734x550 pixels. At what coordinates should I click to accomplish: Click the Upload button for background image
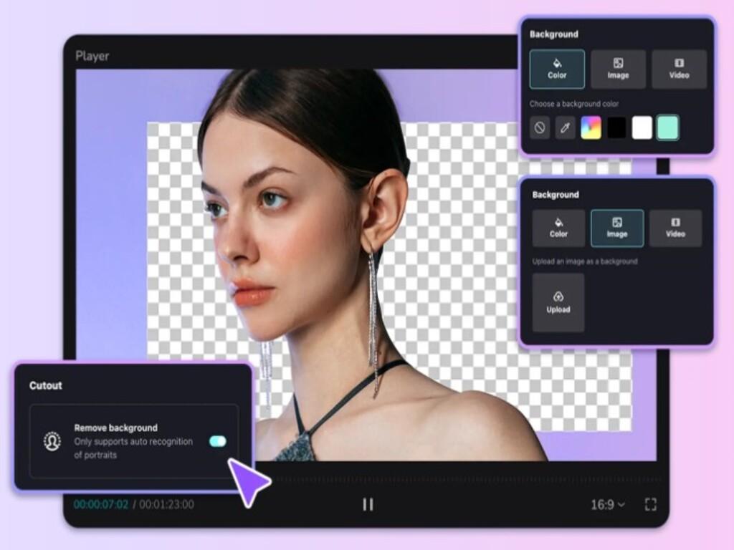coord(558,302)
